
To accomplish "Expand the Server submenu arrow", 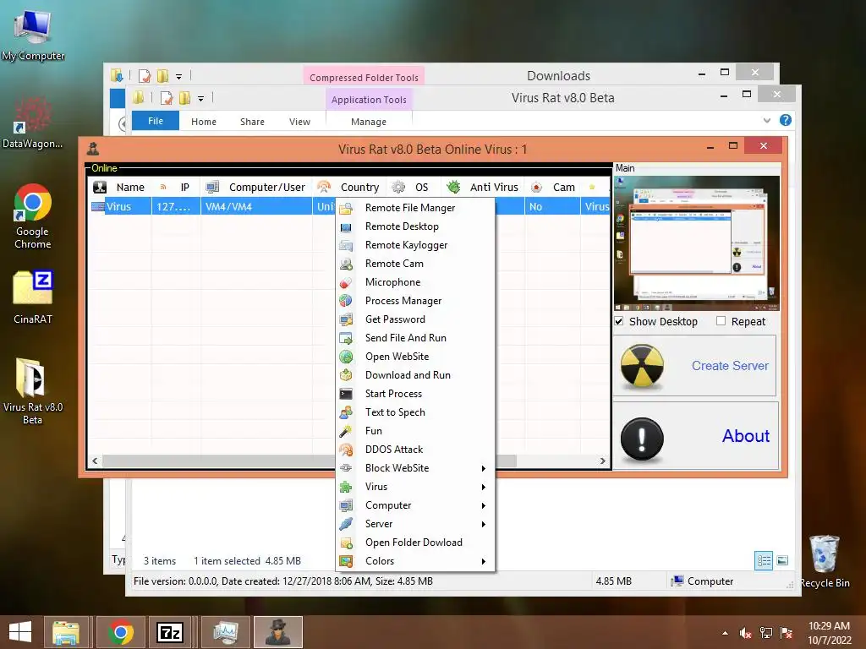I will click(483, 524).
